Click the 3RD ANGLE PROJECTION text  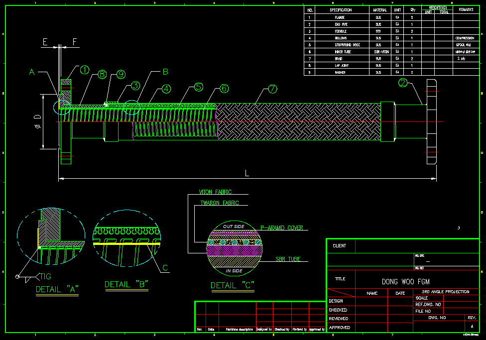pos(445,292)
